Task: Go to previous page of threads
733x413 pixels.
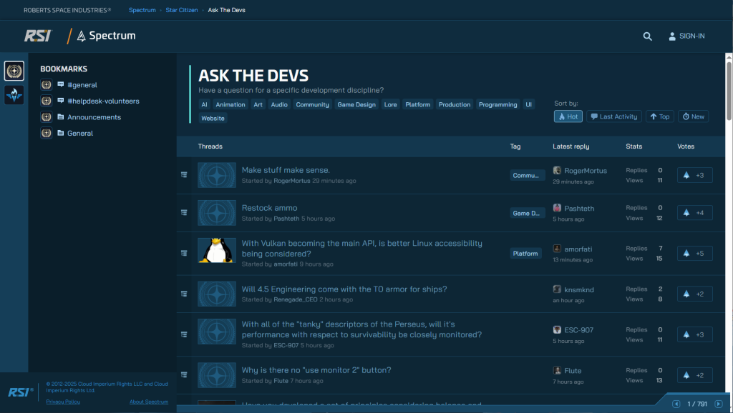Action: [x=676, y=404]
